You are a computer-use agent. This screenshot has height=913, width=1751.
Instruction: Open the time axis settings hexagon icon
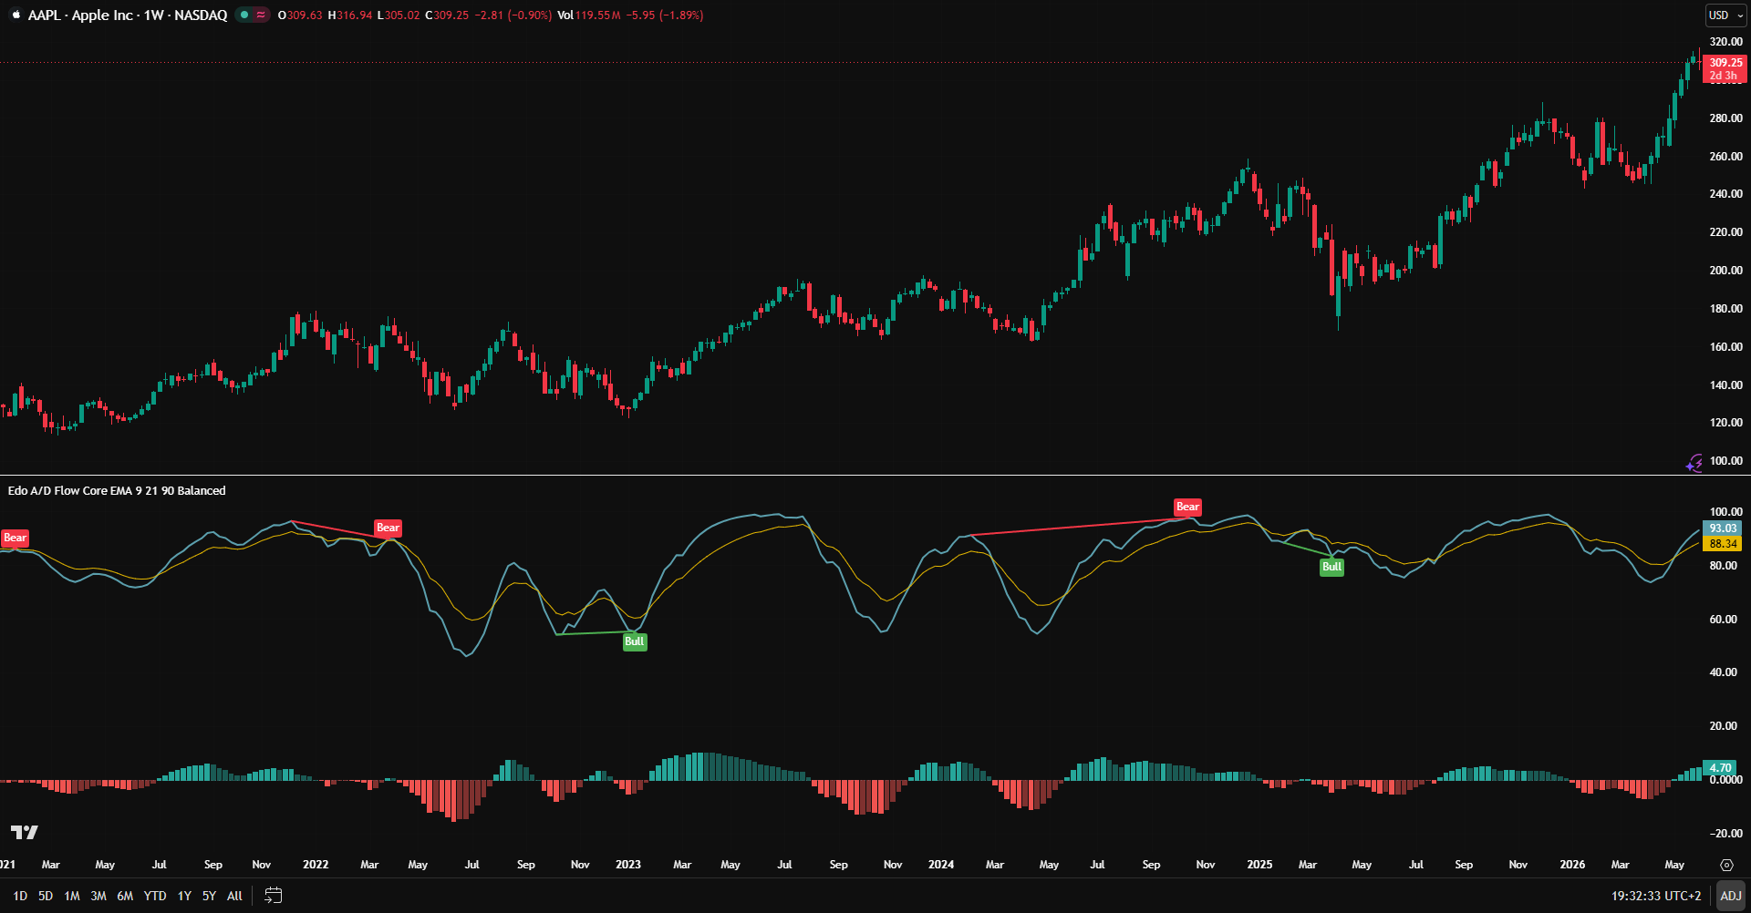click(1726, 865)
